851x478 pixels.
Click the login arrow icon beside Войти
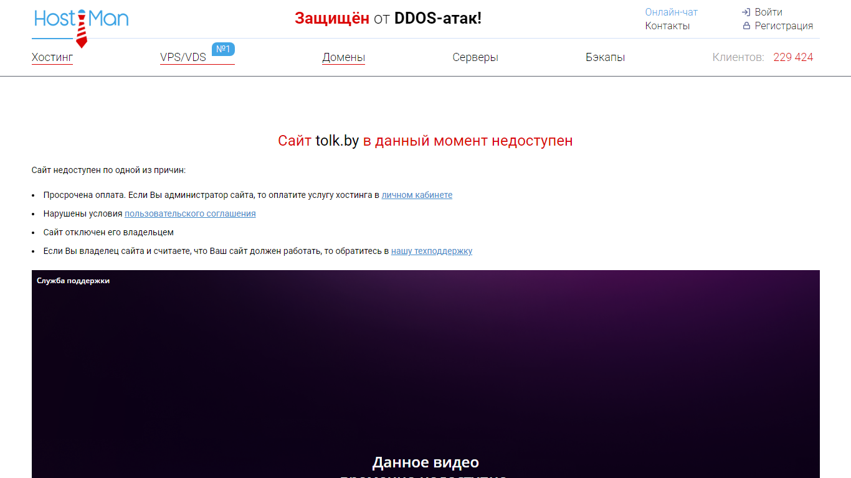(x=746, y=12)
